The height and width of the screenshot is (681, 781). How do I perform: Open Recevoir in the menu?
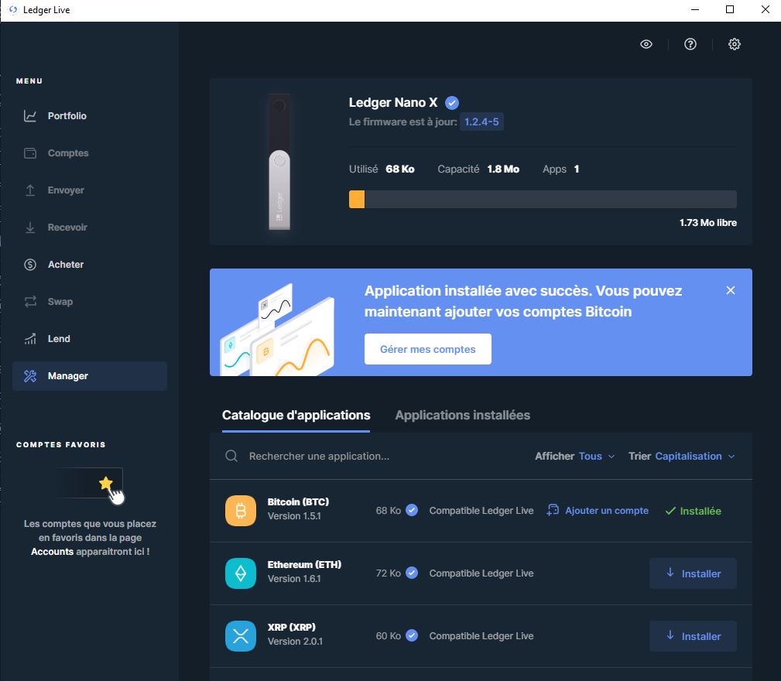coord(90,228)
